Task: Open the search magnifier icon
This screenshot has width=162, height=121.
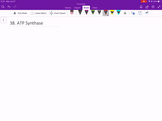Action: coord(3,7)
